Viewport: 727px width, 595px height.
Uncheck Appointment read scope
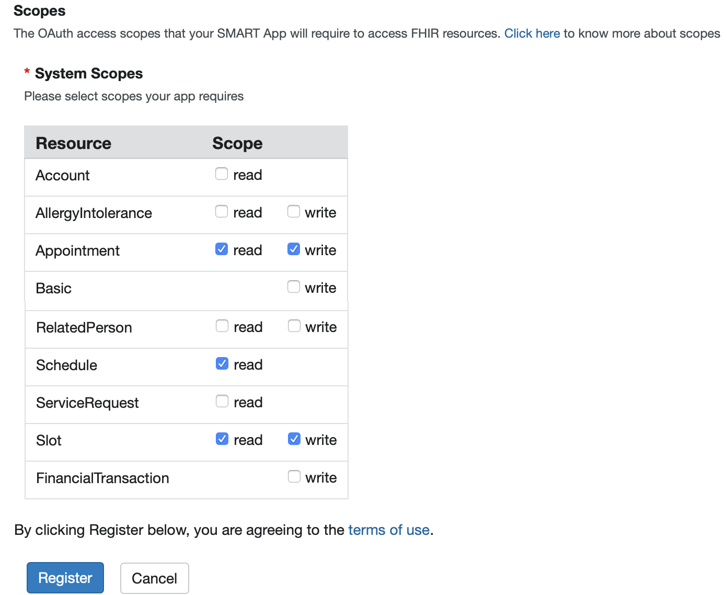tap(222, 249)
